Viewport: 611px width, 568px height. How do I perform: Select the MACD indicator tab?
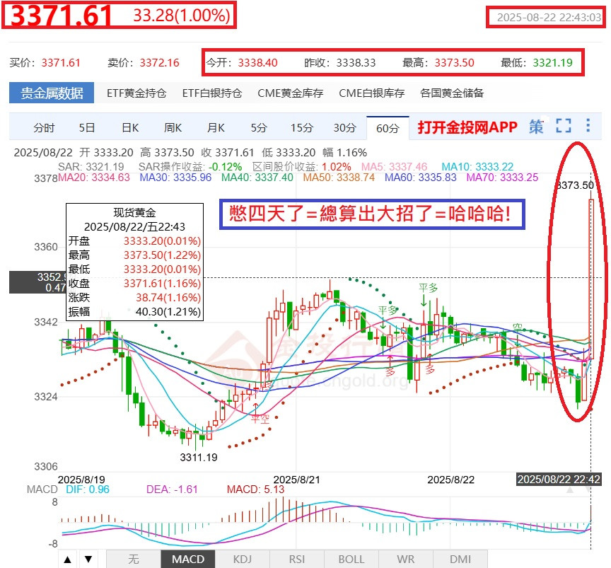pyautogui.click(x=188, y=559)
